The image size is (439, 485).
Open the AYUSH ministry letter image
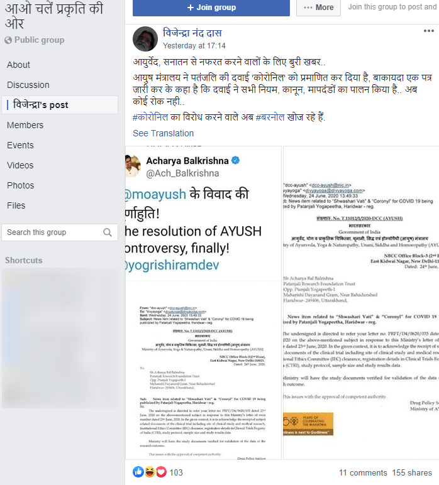(361, 303)
